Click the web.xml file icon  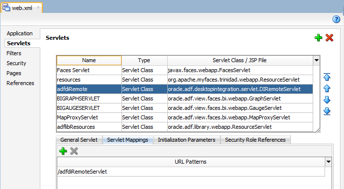pos(6,7)
